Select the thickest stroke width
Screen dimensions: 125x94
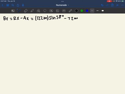[103, 11]
